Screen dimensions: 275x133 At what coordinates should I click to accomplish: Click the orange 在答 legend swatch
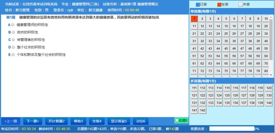pos(219,4)
